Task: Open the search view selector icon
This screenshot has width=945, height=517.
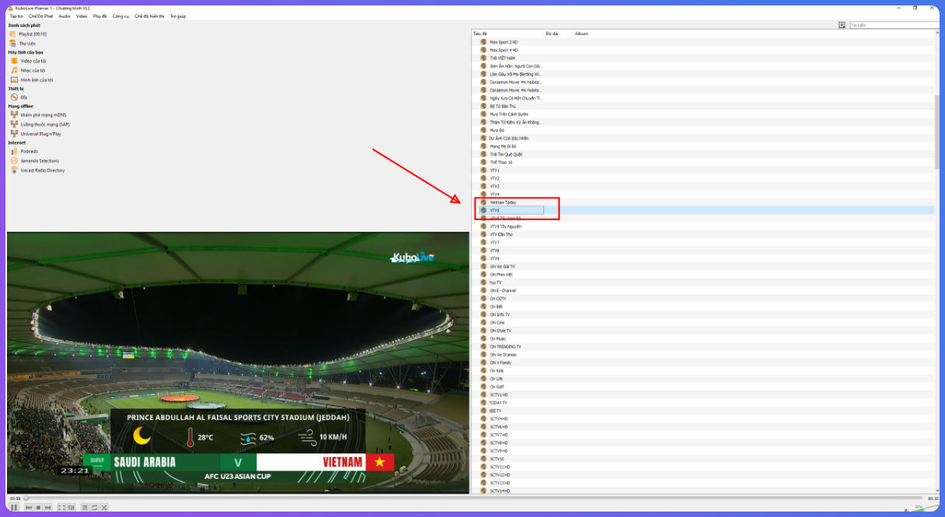Action: pos(842,24)
